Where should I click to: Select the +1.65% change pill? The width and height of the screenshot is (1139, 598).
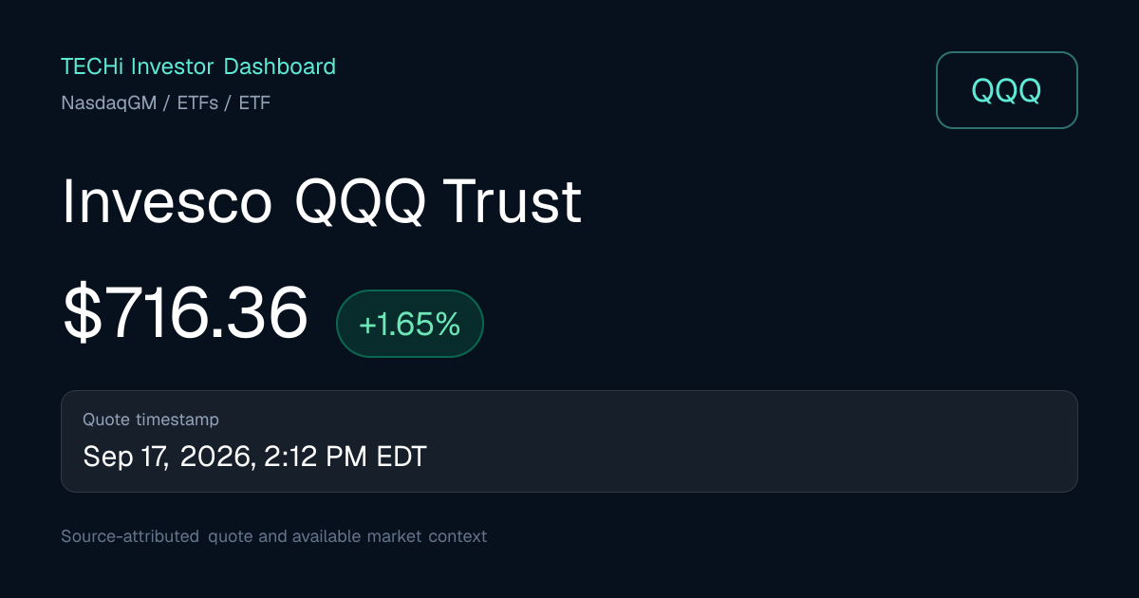(410, 324)
